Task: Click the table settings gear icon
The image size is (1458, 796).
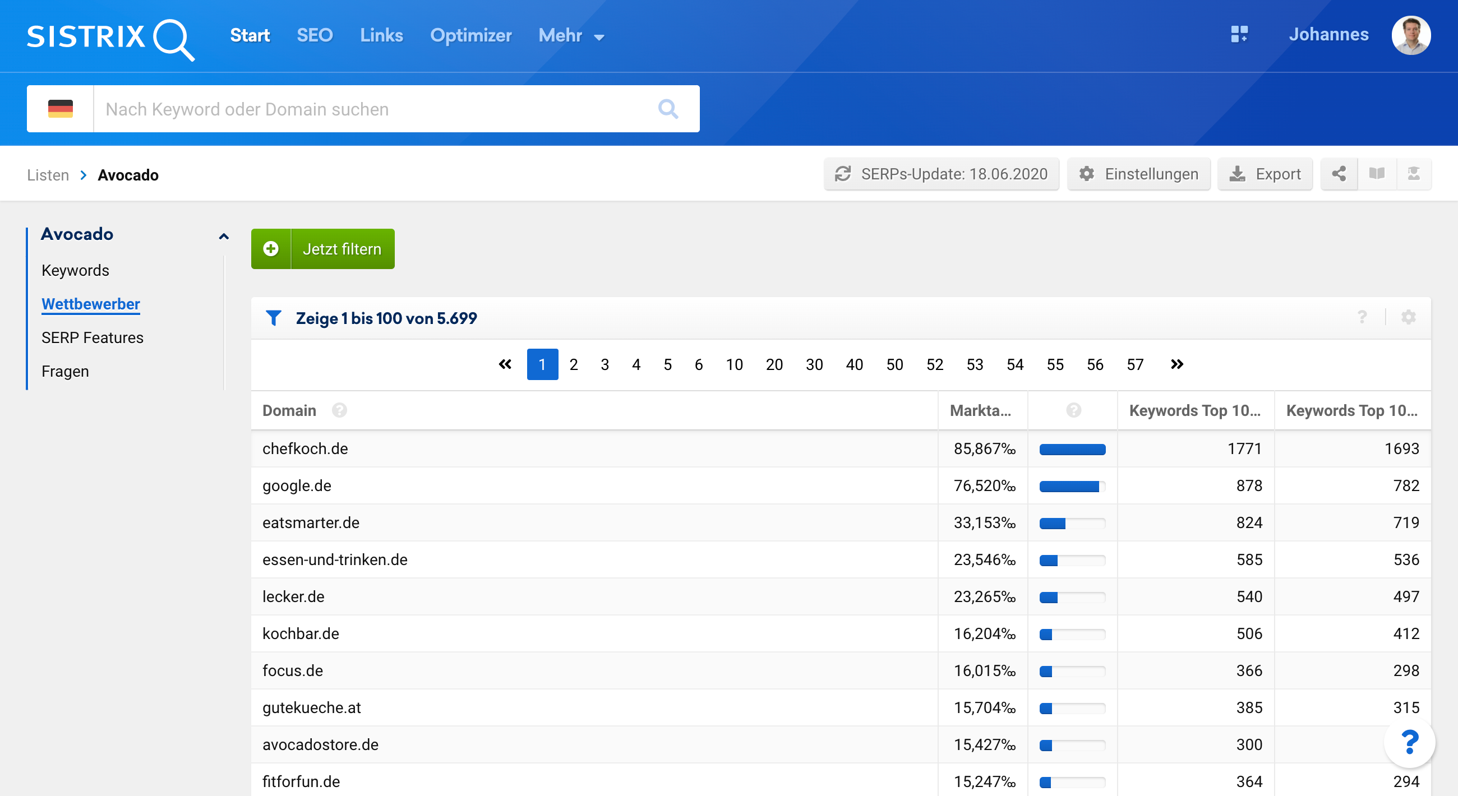Action: (x=1408, y=317)
